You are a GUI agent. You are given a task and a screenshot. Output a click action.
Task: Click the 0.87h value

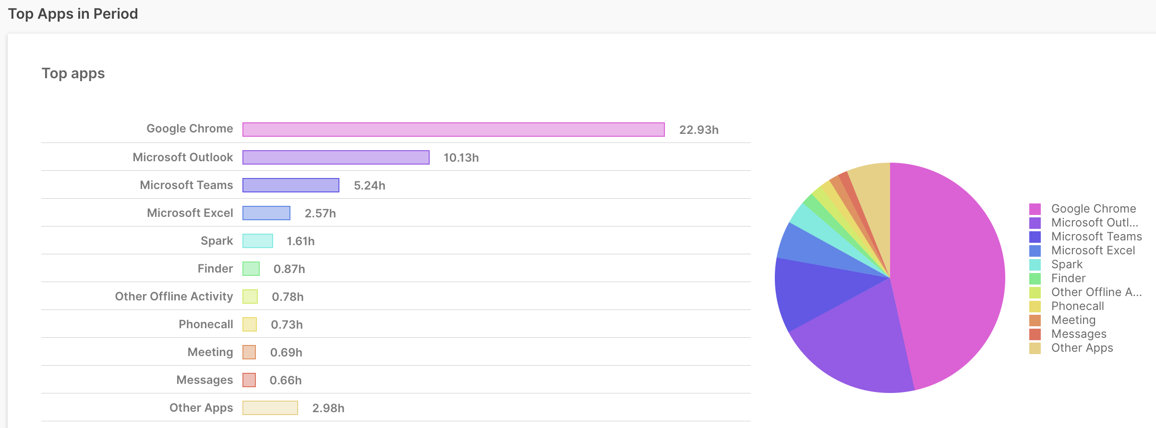coord(289,269)
